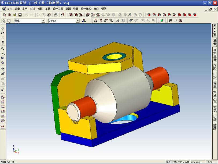
Task: Open the 设计工具 menu
Action: [x=58, y=9]
